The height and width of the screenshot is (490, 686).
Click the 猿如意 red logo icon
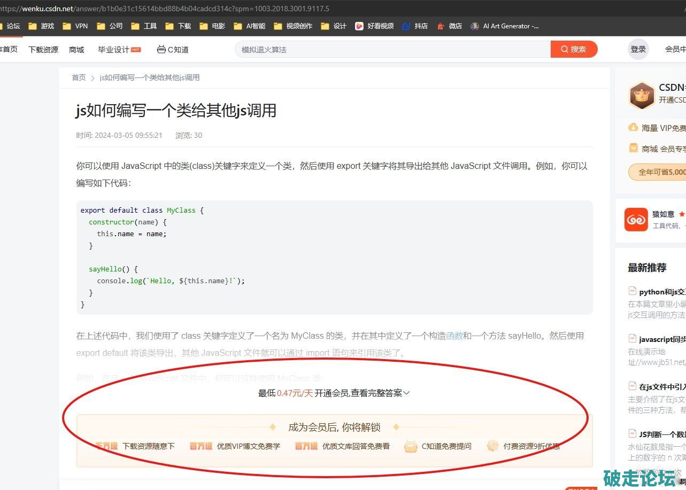pyautogui.click(x=636, y=219)
